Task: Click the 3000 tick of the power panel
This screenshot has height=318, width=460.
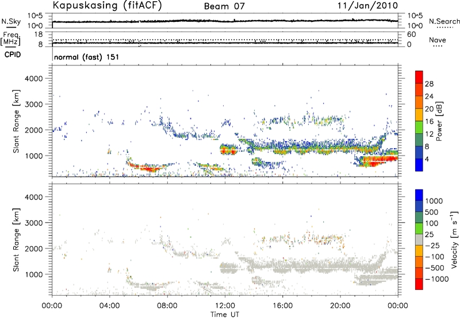Action: 33,104
